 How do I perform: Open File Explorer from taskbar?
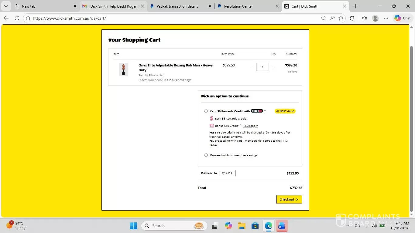coord(242,226)
